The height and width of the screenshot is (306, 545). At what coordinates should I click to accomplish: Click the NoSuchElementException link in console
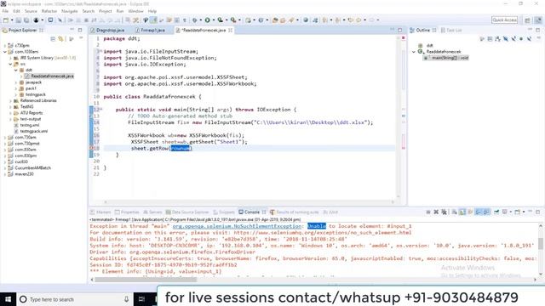click(237, 226)
